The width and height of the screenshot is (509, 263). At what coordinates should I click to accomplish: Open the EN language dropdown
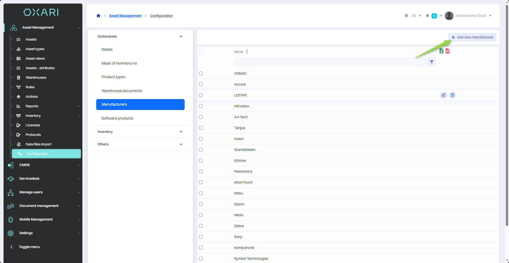click(416, 16)
